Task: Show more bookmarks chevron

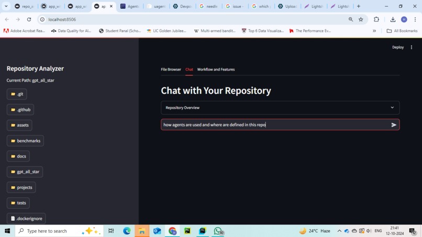Action: pyautogui.click(x=374, y=31)
